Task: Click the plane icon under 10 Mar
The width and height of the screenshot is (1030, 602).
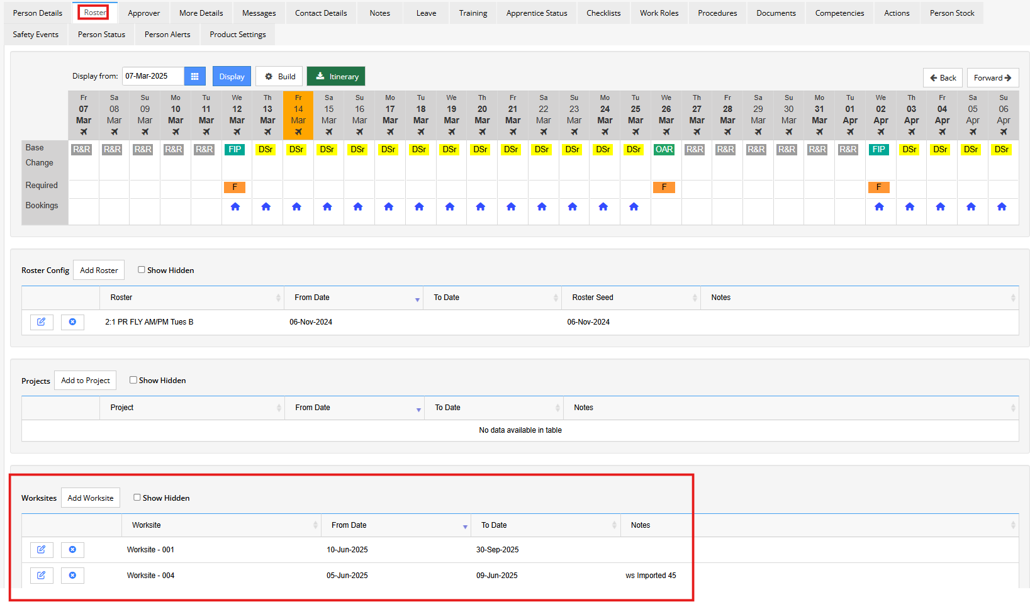Action: pos(176,132)
